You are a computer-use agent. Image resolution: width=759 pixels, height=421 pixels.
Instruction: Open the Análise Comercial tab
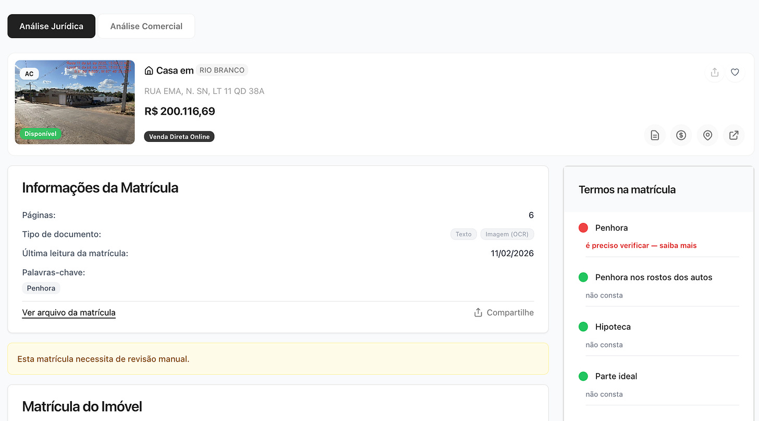tap(146, 26)
